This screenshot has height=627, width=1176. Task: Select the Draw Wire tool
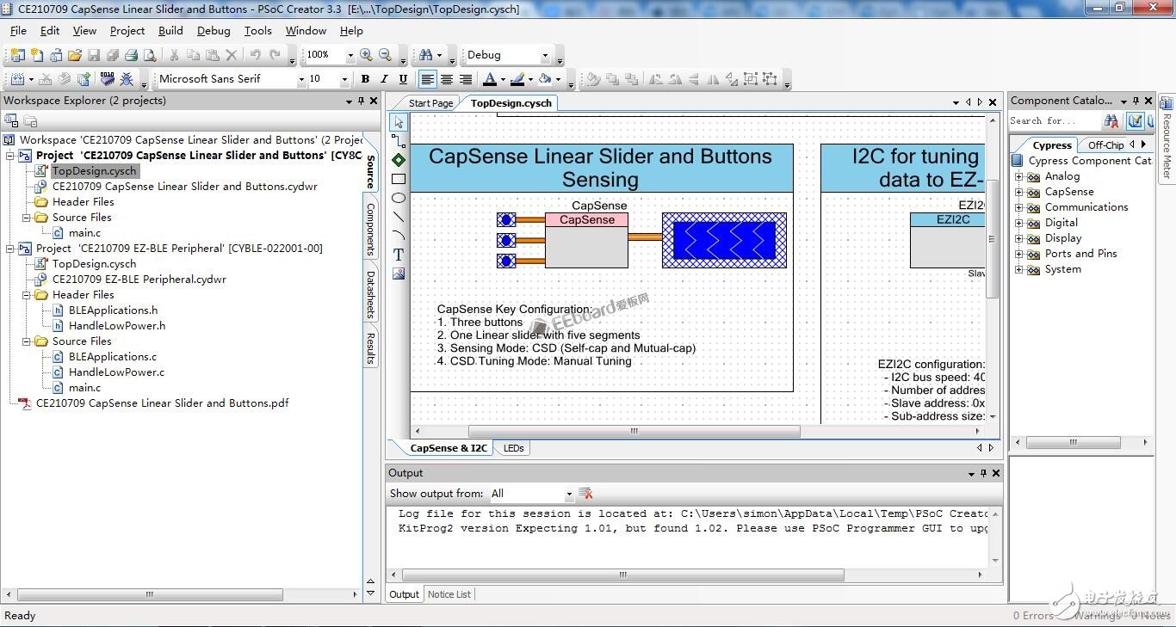pyautogui.click(x=398, y=141)
